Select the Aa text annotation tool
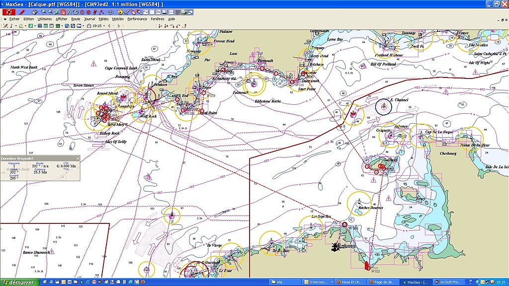Viewport: 509px width, 286px height. (x=159, y=12)
